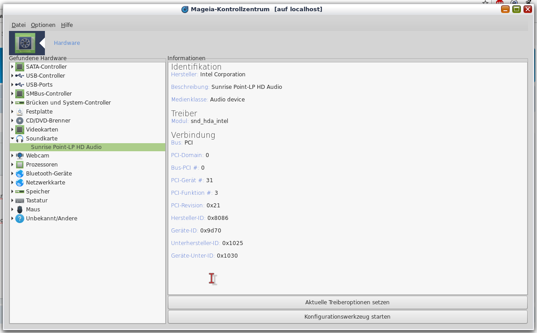Select Sunrise Point-LP HD Audio entry
The image size is (537, 333).
88,147
